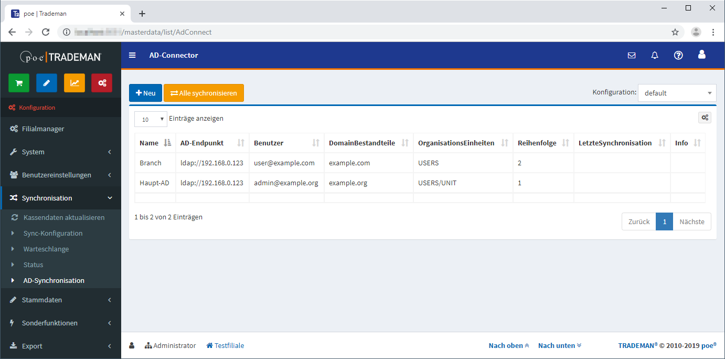The height and width of the screenshot is (359, 725).
Task: Toggle the sidebar hamburger menu
Action: click(x=132, y=55)
